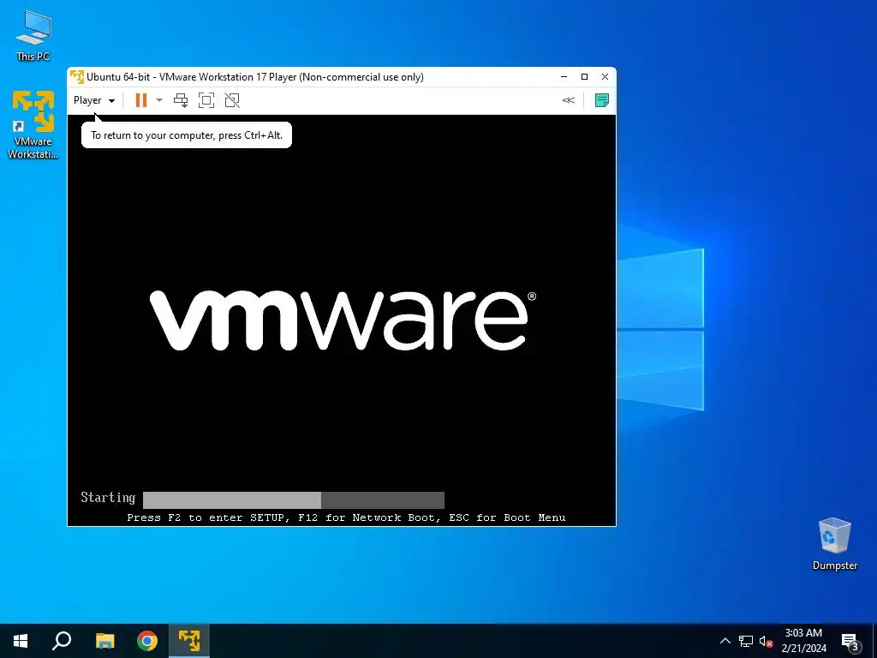Pause the virtual machine with the orange pause button
Image resolution: width=877 pixels, height=658 pixels.
click(141, 100)
